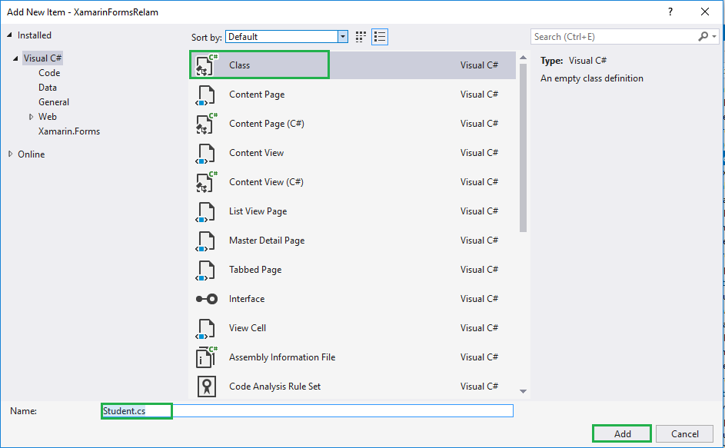
Task: Click the Code Analysis Rule Set icon
Action: coord(205,387)
